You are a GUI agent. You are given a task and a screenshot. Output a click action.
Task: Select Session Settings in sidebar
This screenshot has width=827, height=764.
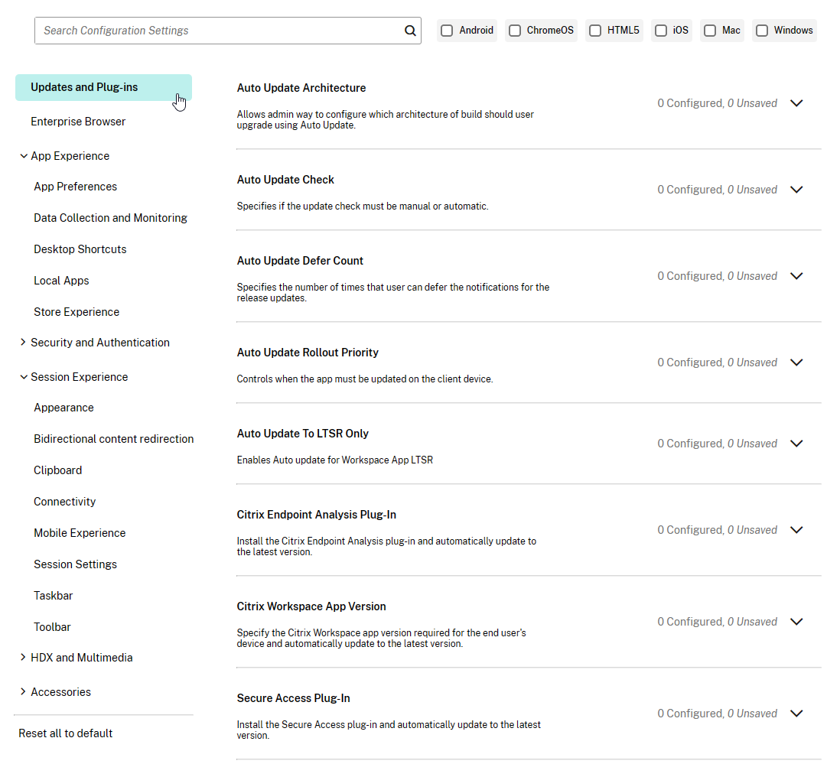(x=76, y=564)
